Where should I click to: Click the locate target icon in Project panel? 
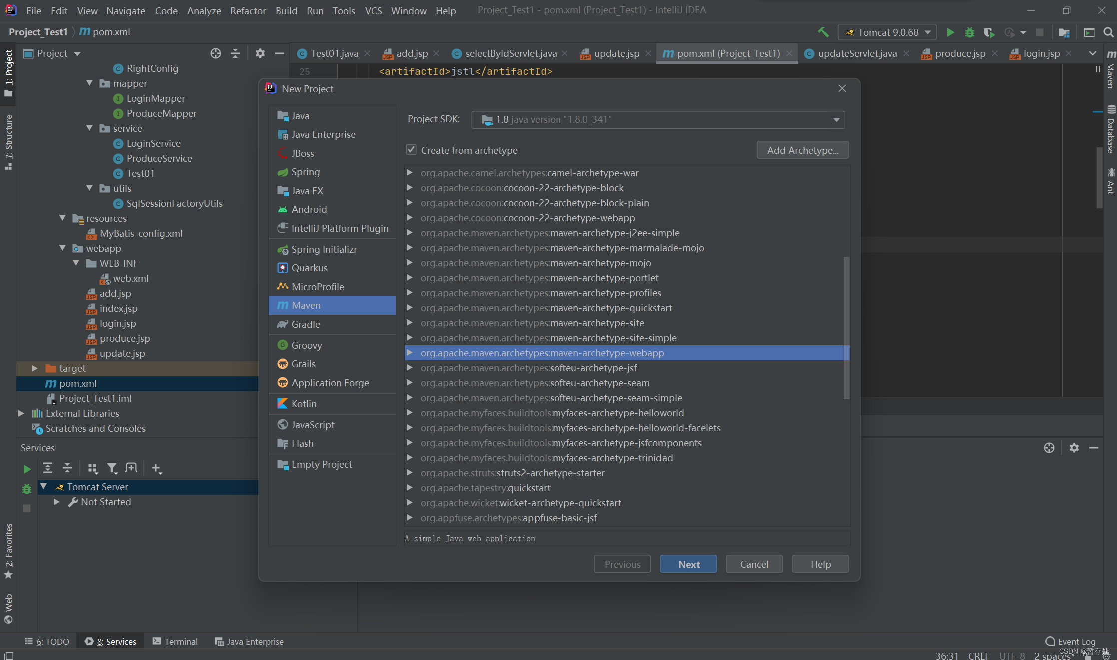coord(215,53)
